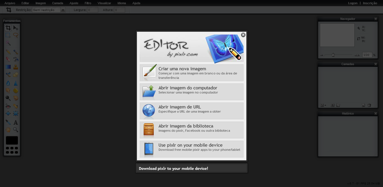383x187 pixels.
Task: Click the Inscrição link
Action: tap(370, 3)
